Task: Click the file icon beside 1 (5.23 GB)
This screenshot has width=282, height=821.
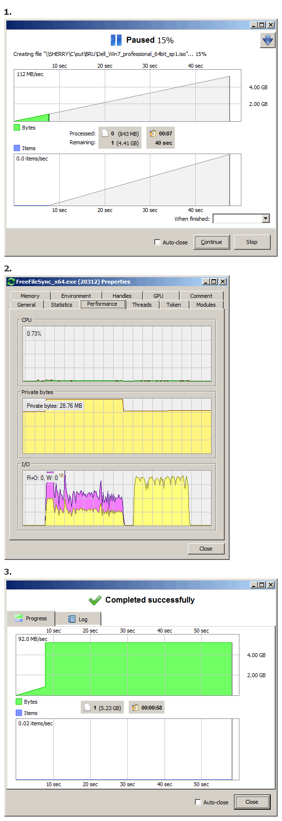Action: (x=87, y=708)
